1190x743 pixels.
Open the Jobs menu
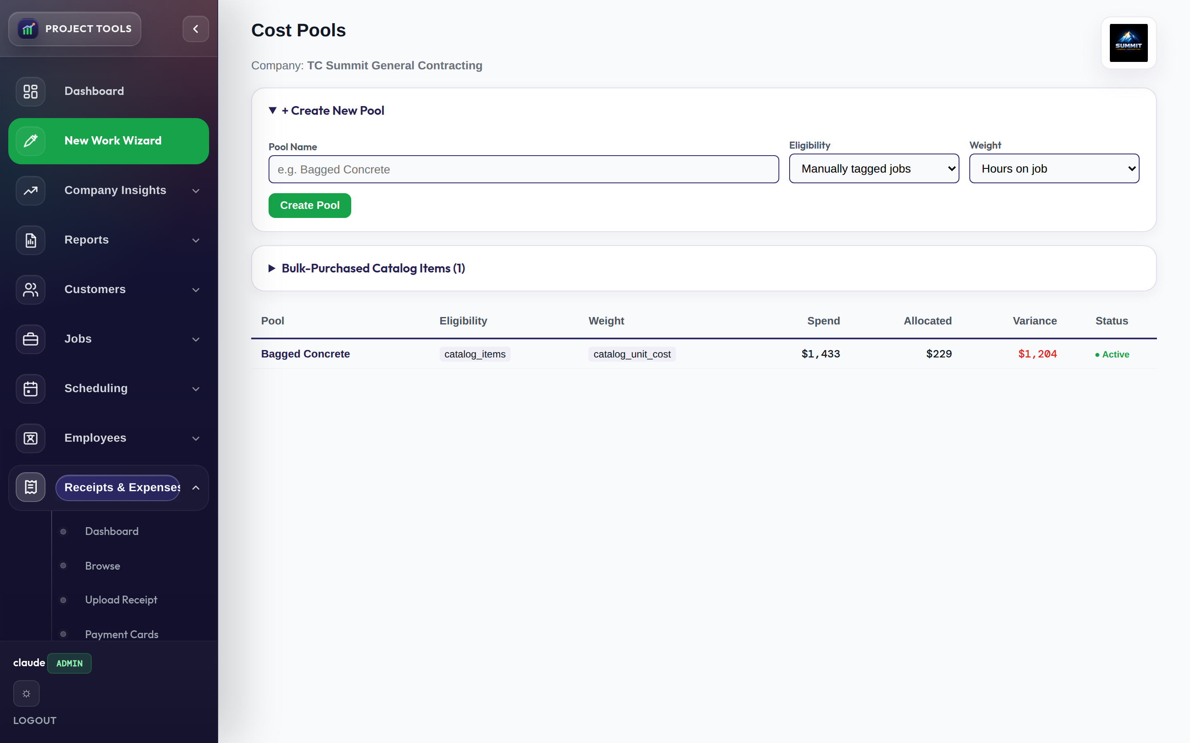coord(109,339)
